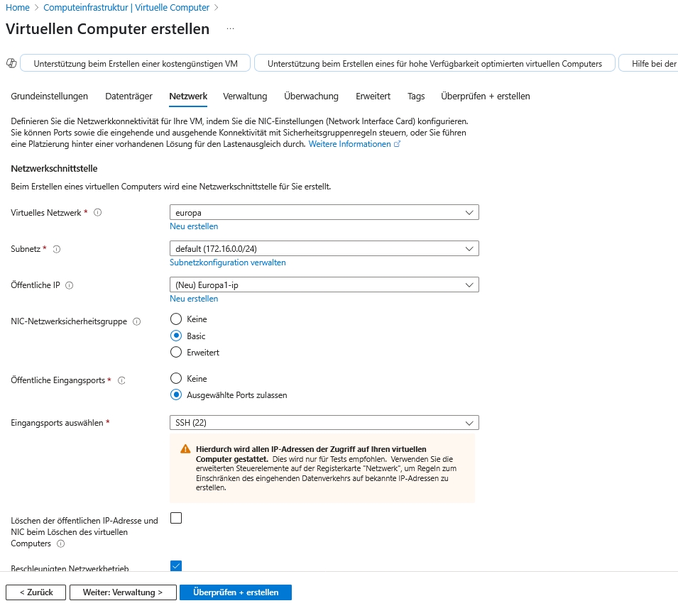Enable deleting public IP and NIC with VM
This screenshot has width=678, height=613.
176,518
